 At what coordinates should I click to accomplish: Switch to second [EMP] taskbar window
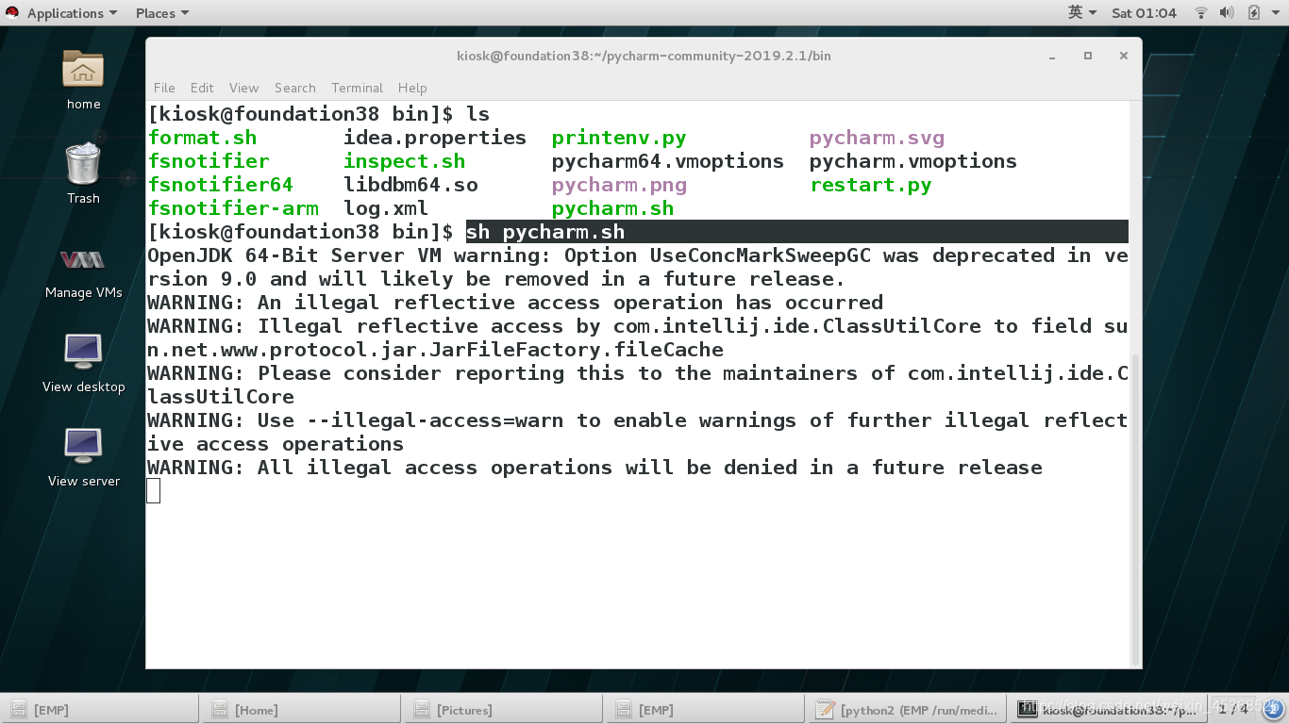pyautogui.click(x=707, y=710)
